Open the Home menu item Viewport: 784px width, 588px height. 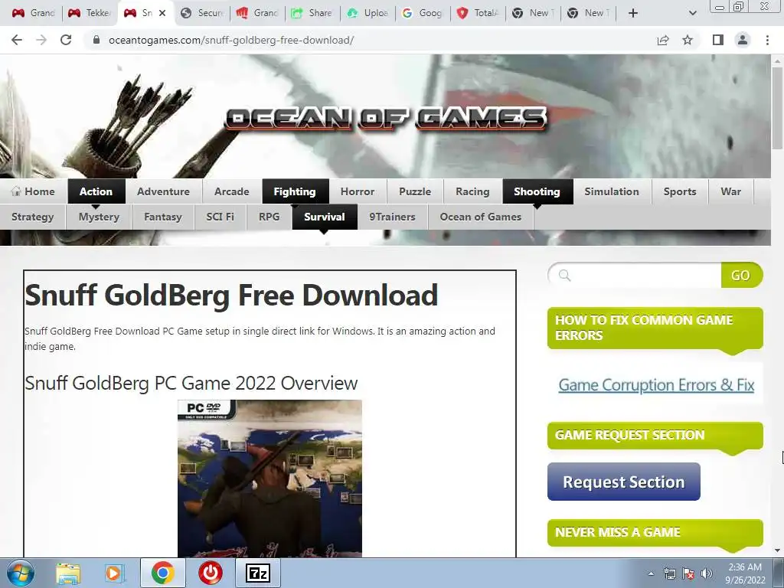click(33, 191)
